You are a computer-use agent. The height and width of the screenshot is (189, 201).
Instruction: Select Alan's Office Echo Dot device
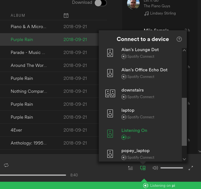tap(140, 73)
